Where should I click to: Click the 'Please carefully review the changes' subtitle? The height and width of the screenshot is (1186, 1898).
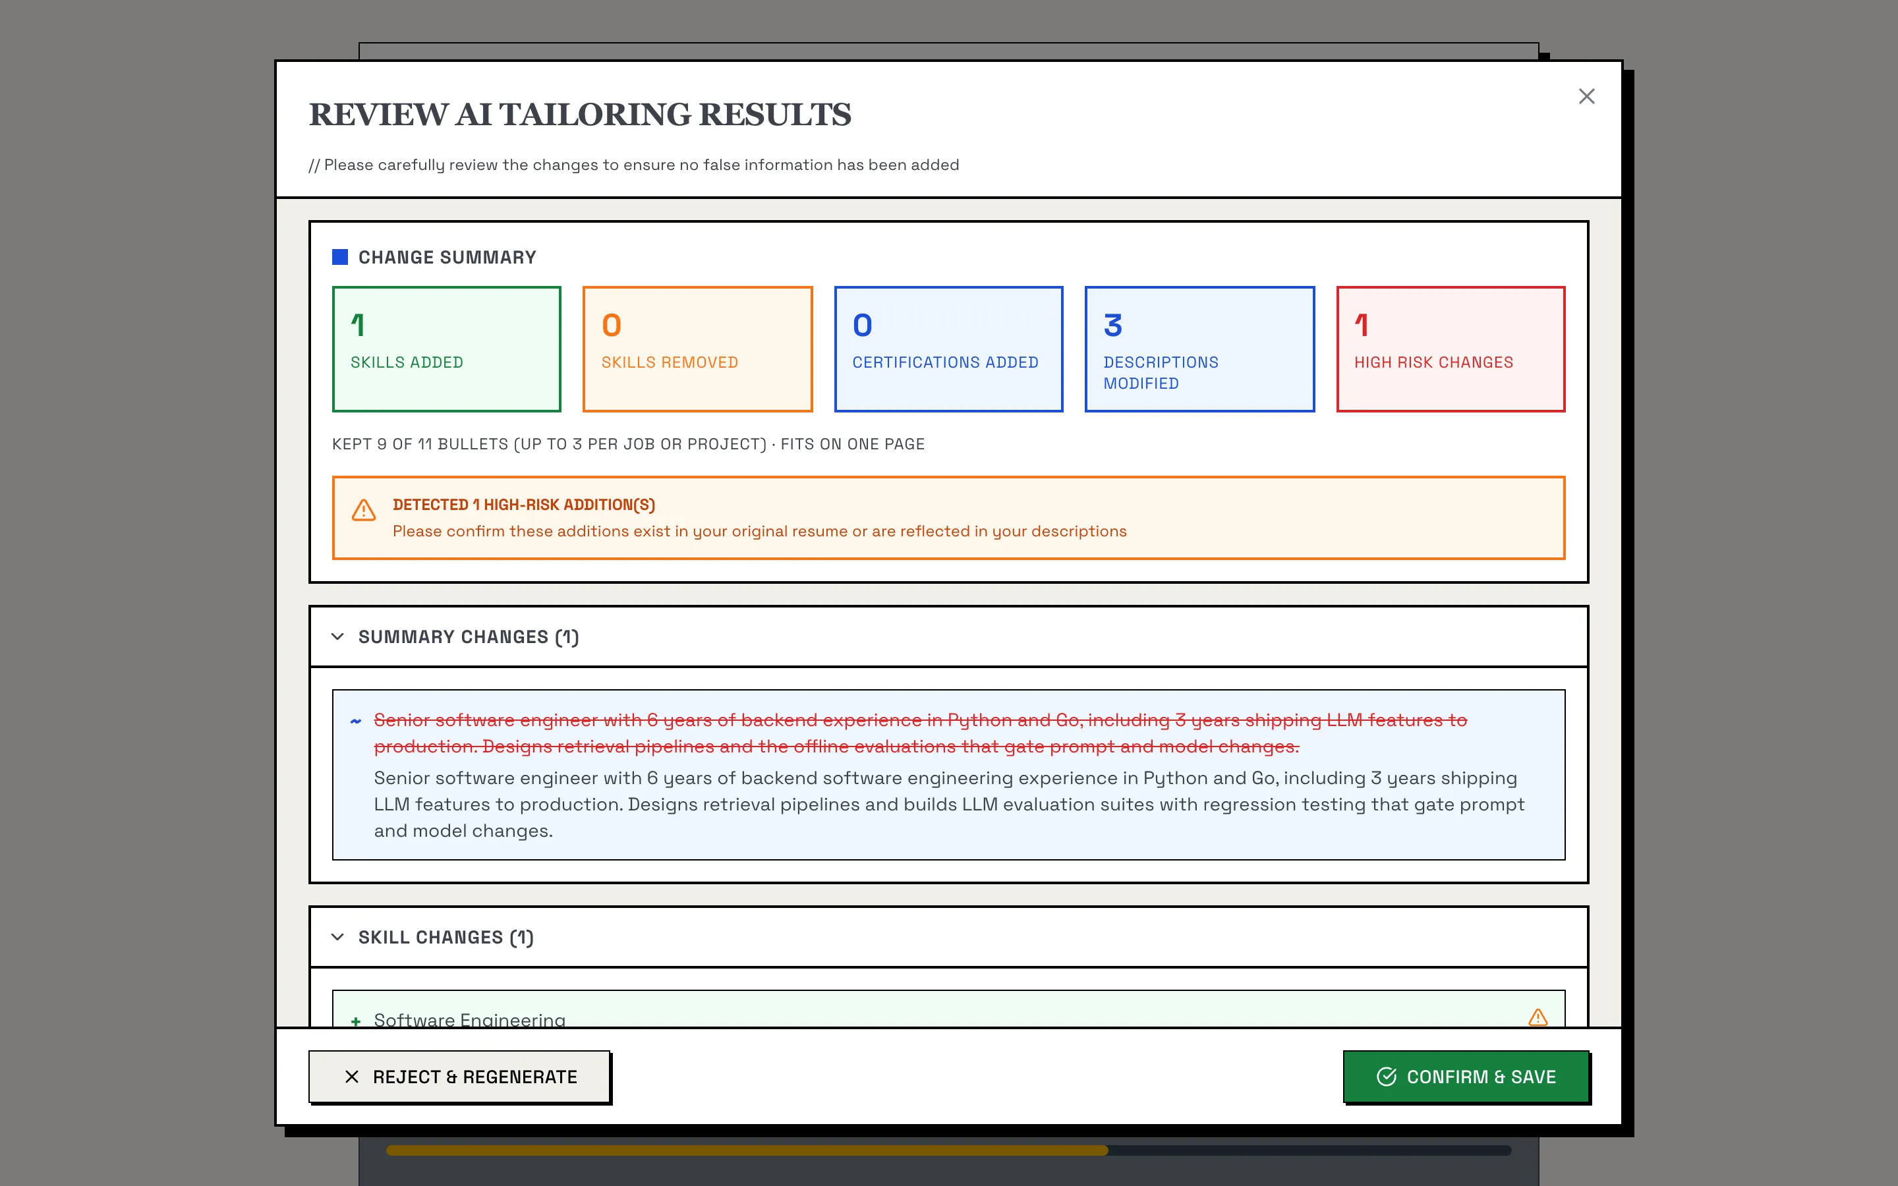click(634, 165)
